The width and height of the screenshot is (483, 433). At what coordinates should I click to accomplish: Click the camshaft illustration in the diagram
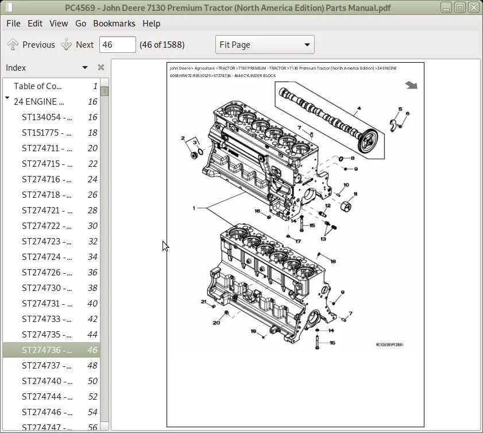coord(330,120)
